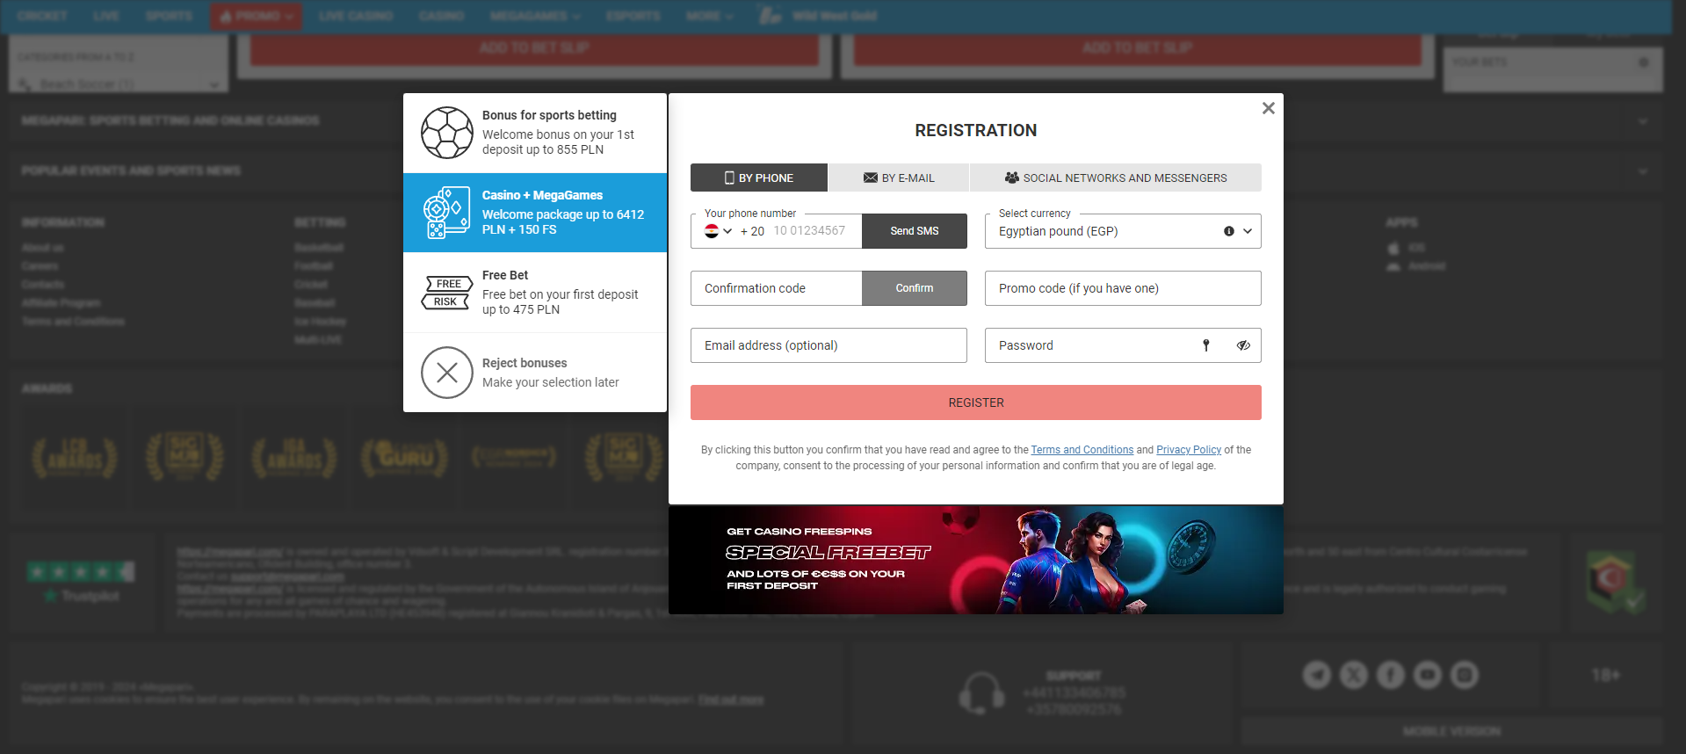
Task: Click the Email address optional field
Action: (829, 345)
